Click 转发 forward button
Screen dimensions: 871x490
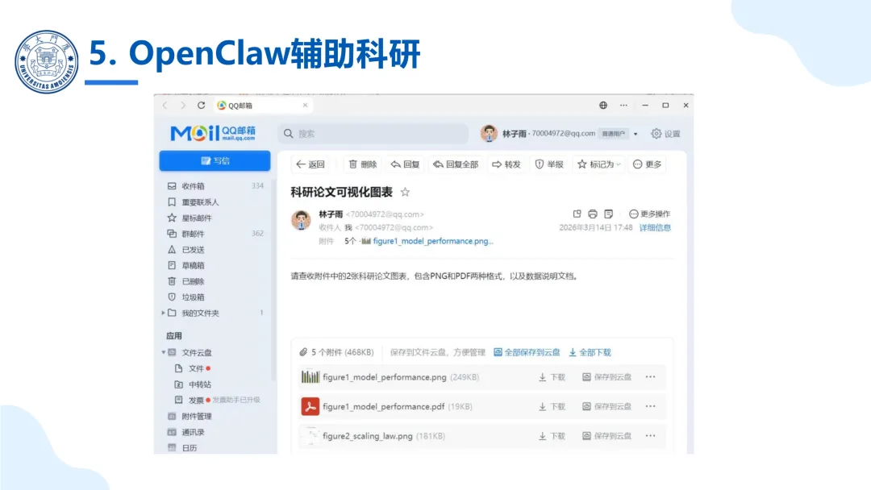(506, 164)
